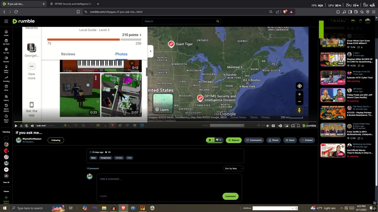378x212 pixels.
Task: Click the Brave Shields icon
Action: point(285,12)
